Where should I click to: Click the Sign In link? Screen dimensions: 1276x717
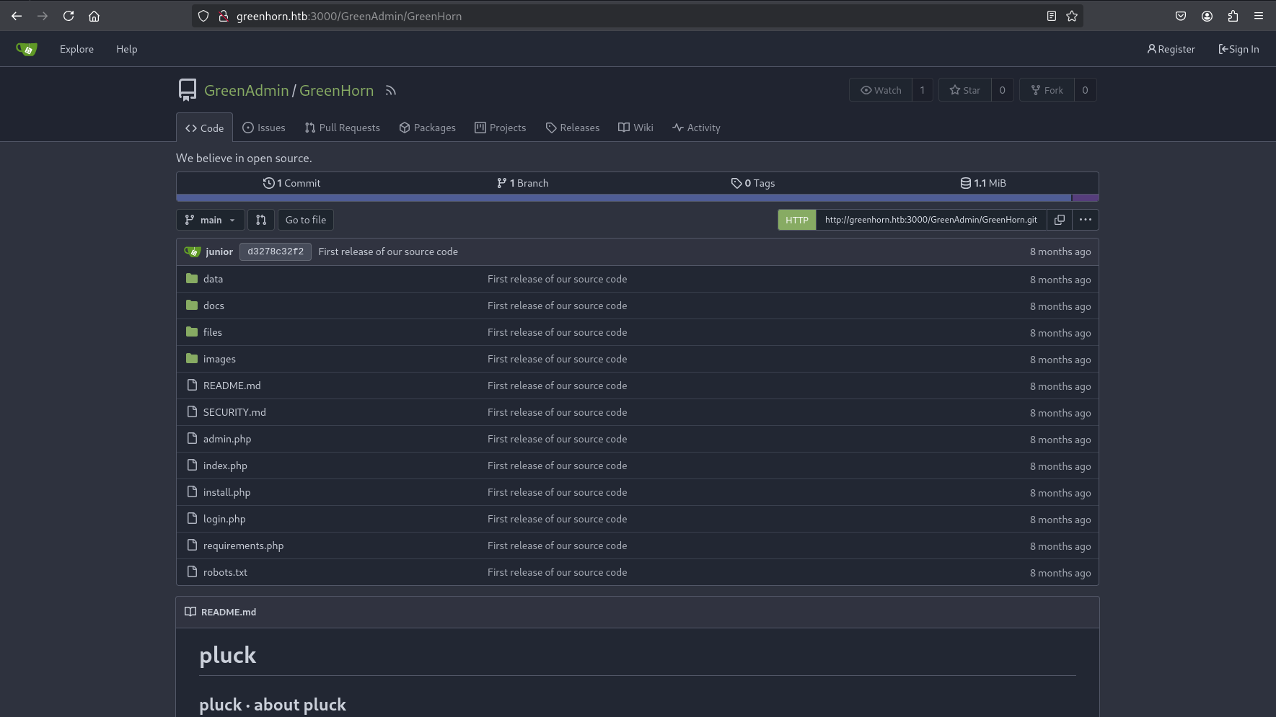click(1238, 49)
